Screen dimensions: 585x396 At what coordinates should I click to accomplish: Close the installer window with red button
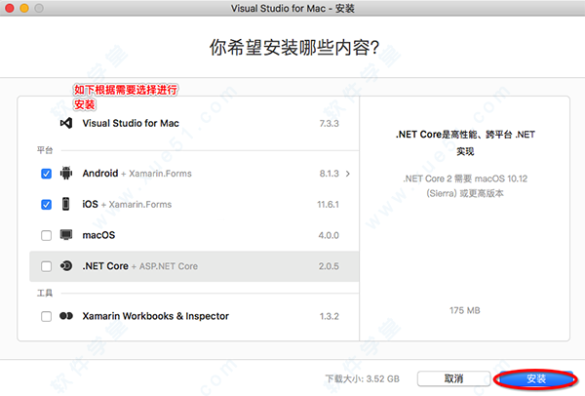10,8
